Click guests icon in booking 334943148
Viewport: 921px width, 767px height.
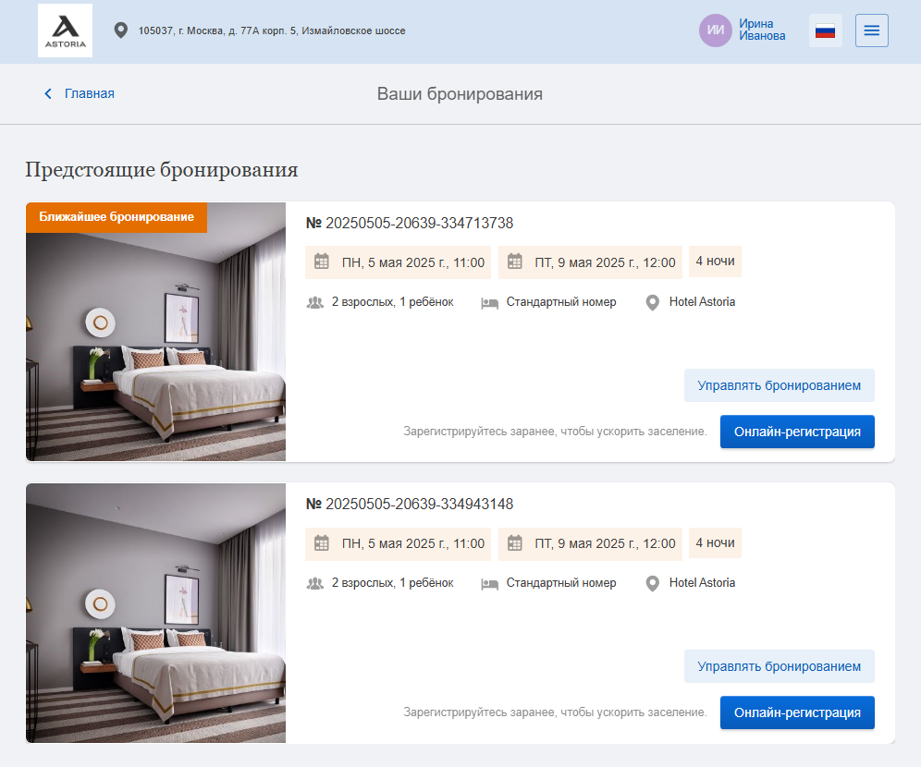pyautogui.click(x=314, y=584)
